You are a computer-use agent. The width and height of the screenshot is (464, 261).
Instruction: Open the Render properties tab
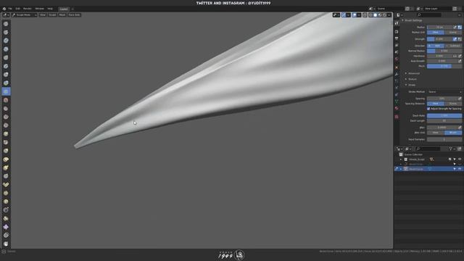pyautogui.click(x=397, y=32)
